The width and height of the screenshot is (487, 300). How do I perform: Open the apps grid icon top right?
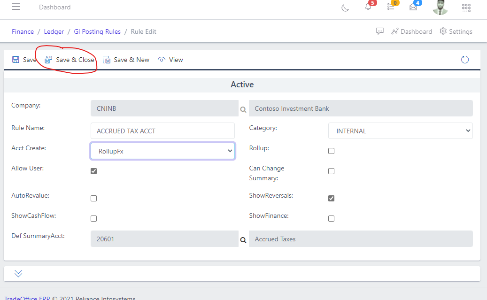(x=466, y=8)
